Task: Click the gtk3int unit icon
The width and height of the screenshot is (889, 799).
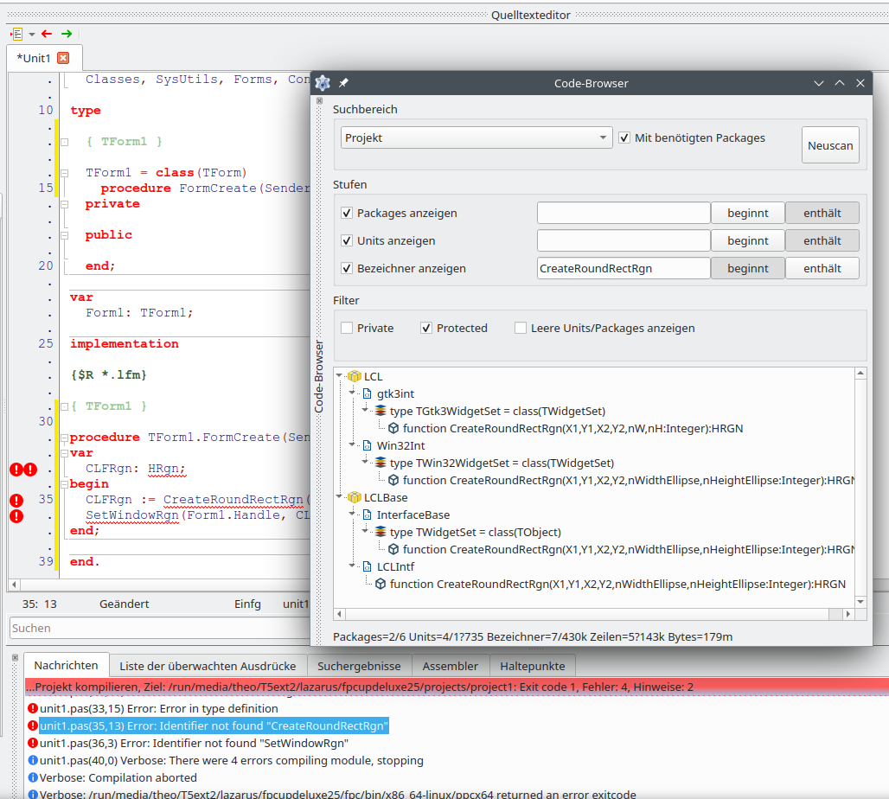Action: pyautogui.click(x=368, y=393)
